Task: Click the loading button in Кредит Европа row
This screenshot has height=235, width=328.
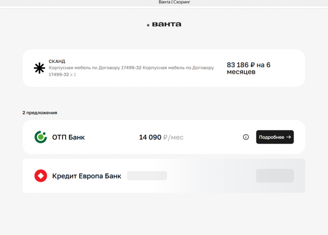Action: (275, 176)
